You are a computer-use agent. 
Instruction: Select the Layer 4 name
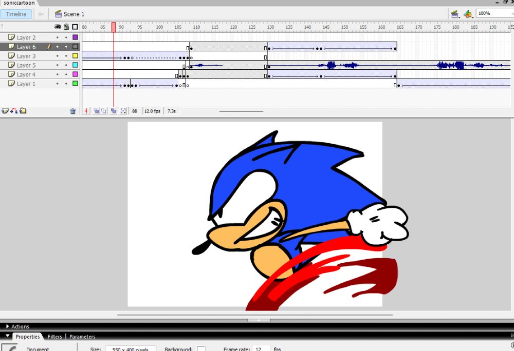point(26,74)
